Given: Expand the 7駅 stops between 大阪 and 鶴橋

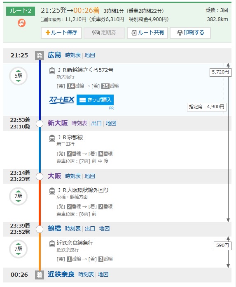Looking at the screenshot, I should point(18,196).
